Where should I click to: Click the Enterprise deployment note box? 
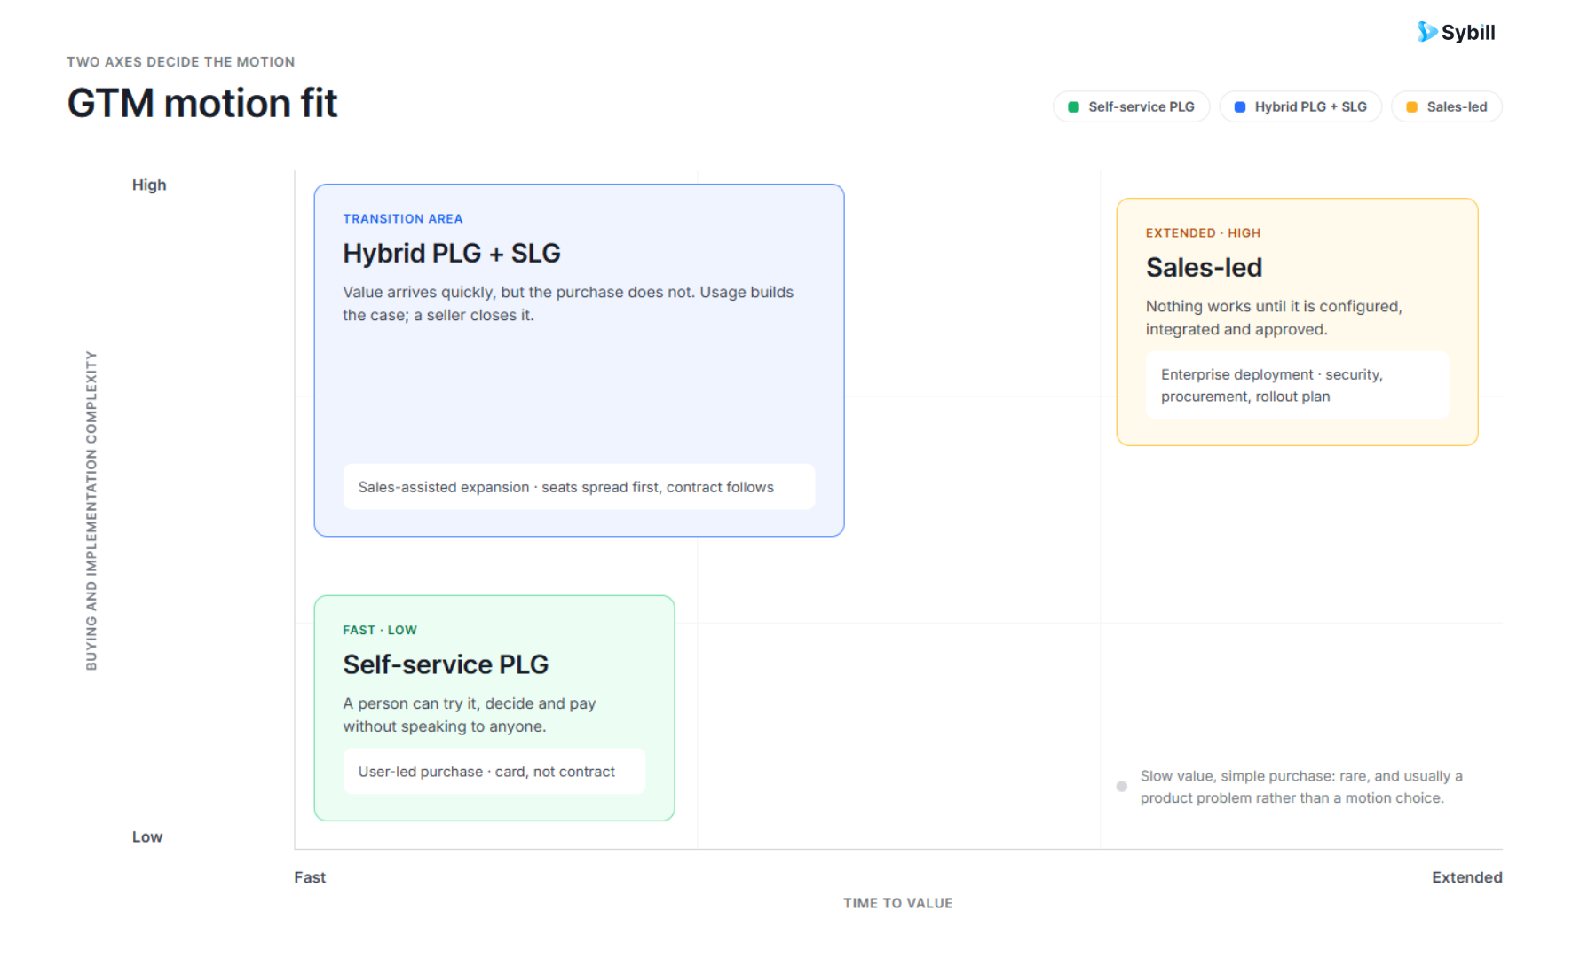1297,385
